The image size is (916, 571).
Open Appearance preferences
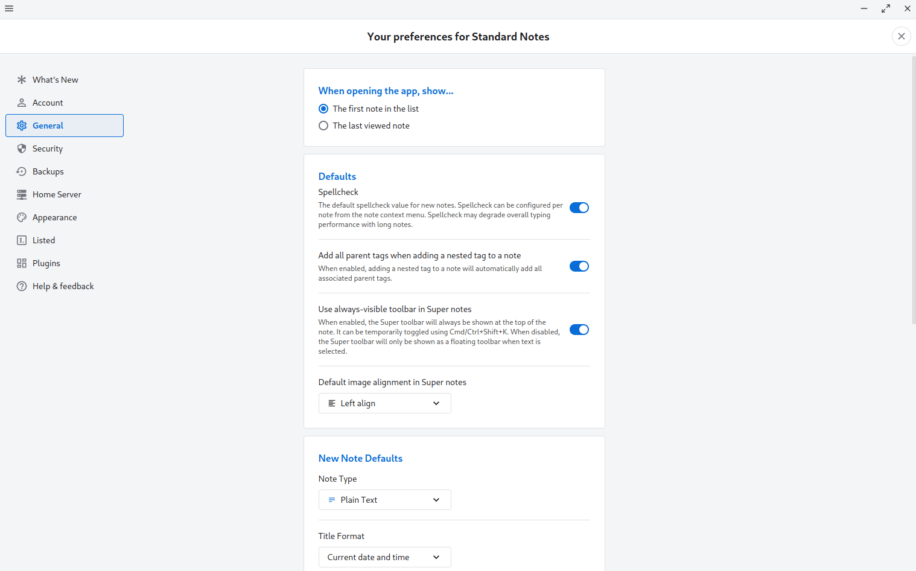[65, 217]
